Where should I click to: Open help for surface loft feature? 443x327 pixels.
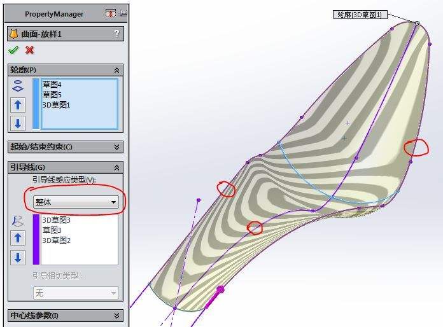tap(116, 34)
